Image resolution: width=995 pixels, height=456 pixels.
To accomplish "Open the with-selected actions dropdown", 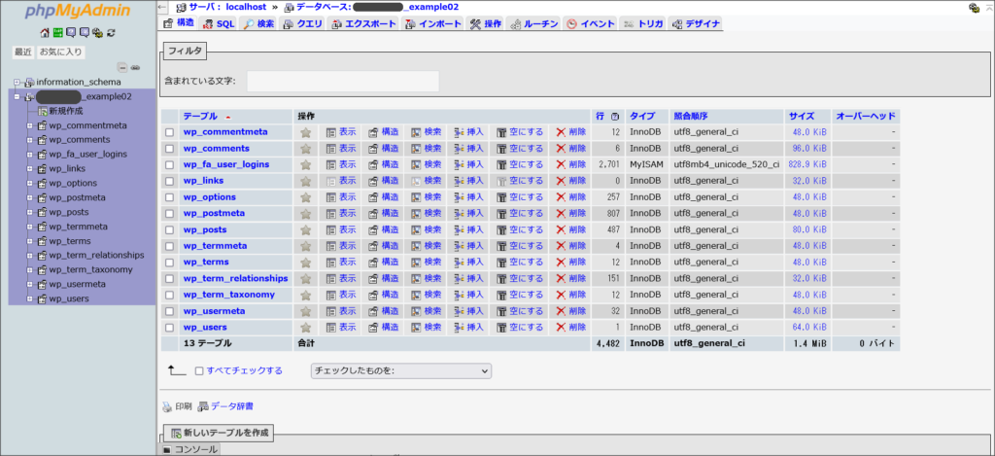I will click(x=400, y=370).
